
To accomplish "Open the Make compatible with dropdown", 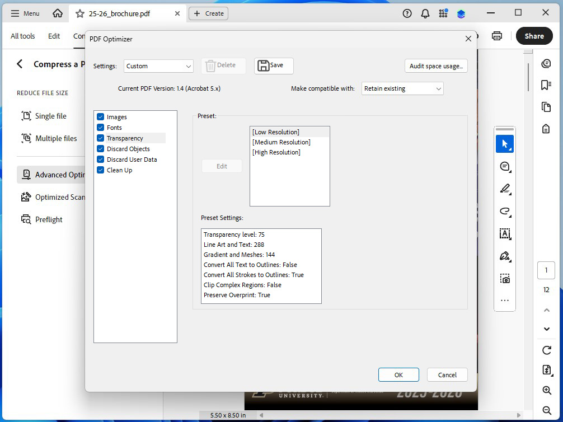I will [402, 88].
